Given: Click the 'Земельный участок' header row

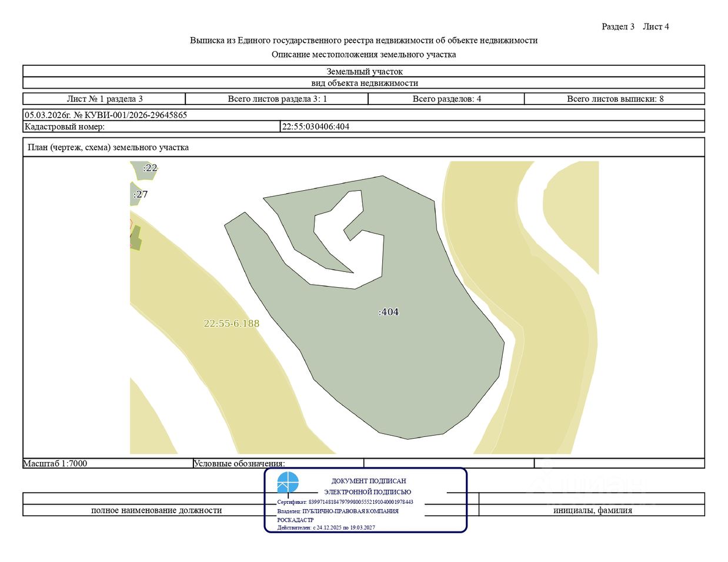Looking at the screenshot, I should [364, 72].
